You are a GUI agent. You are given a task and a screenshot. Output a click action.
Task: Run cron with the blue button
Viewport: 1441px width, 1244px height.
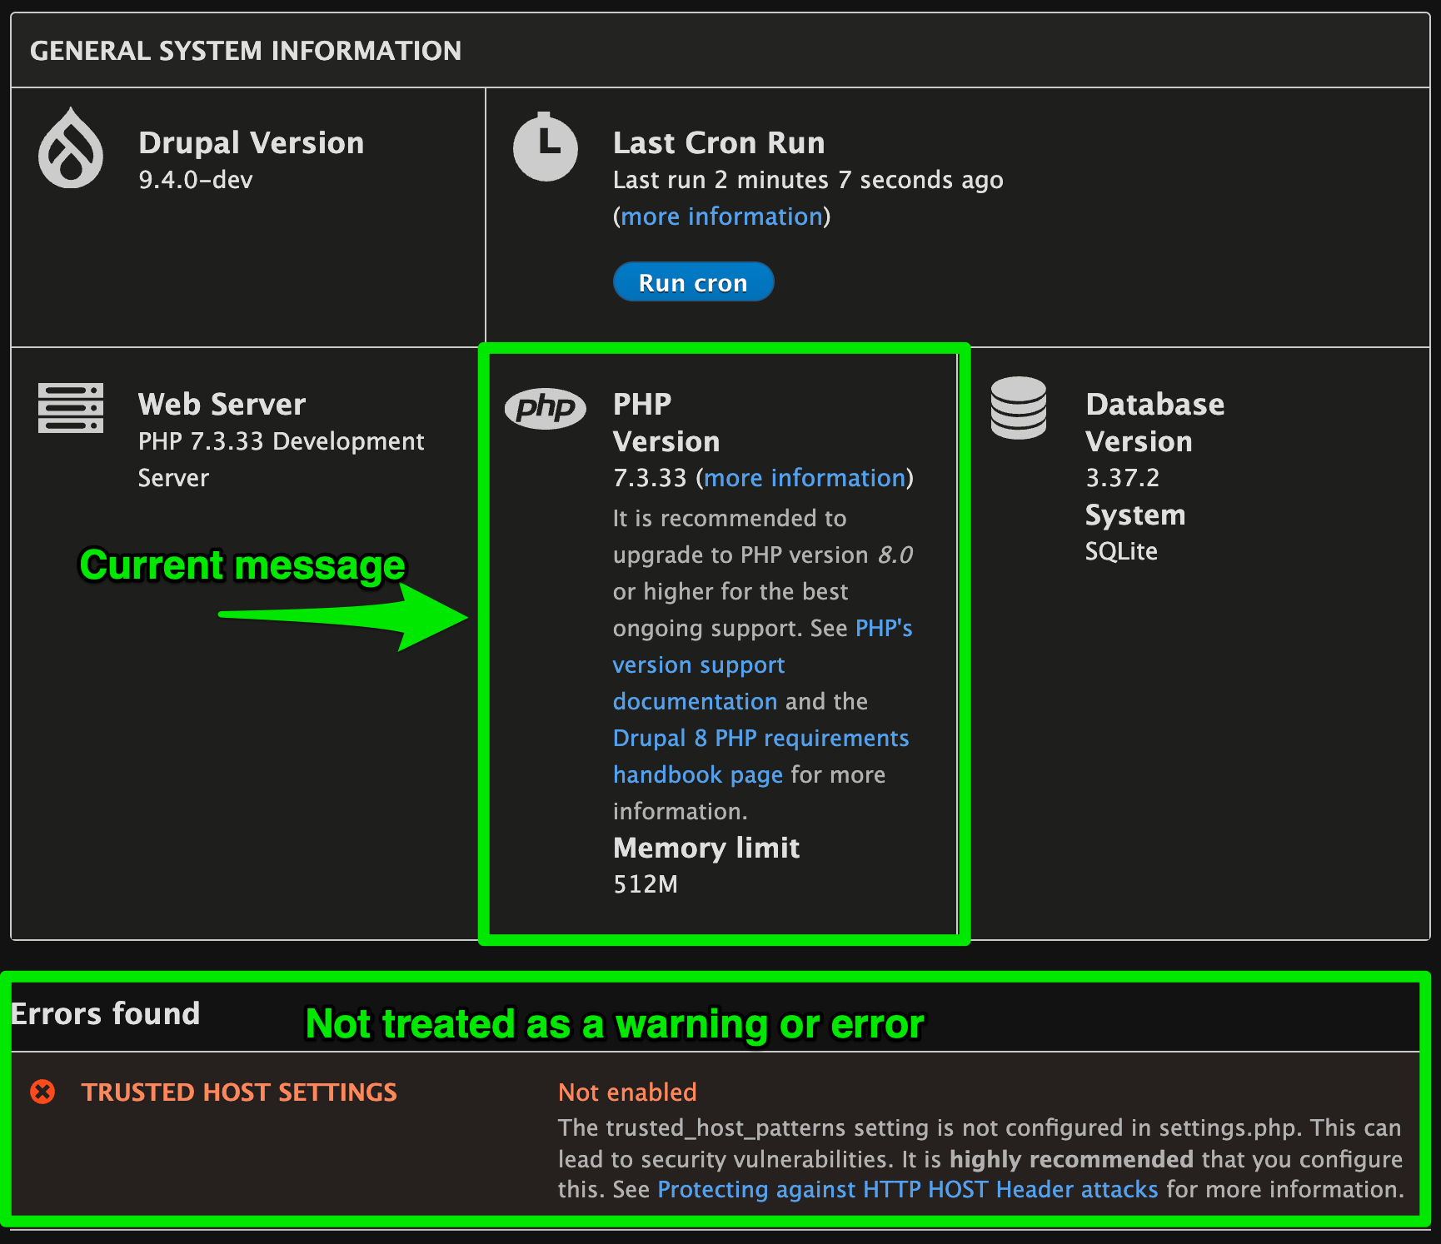coord(693,282)
